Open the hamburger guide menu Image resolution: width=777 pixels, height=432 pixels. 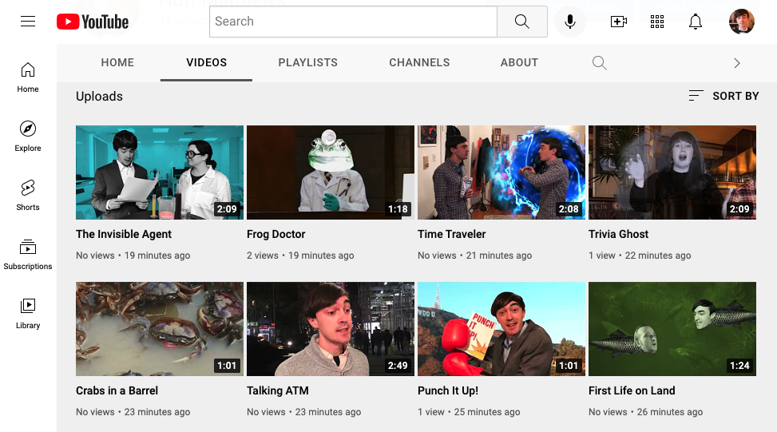[28, 22]
